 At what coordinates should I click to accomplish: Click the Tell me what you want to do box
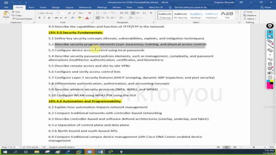191,7
